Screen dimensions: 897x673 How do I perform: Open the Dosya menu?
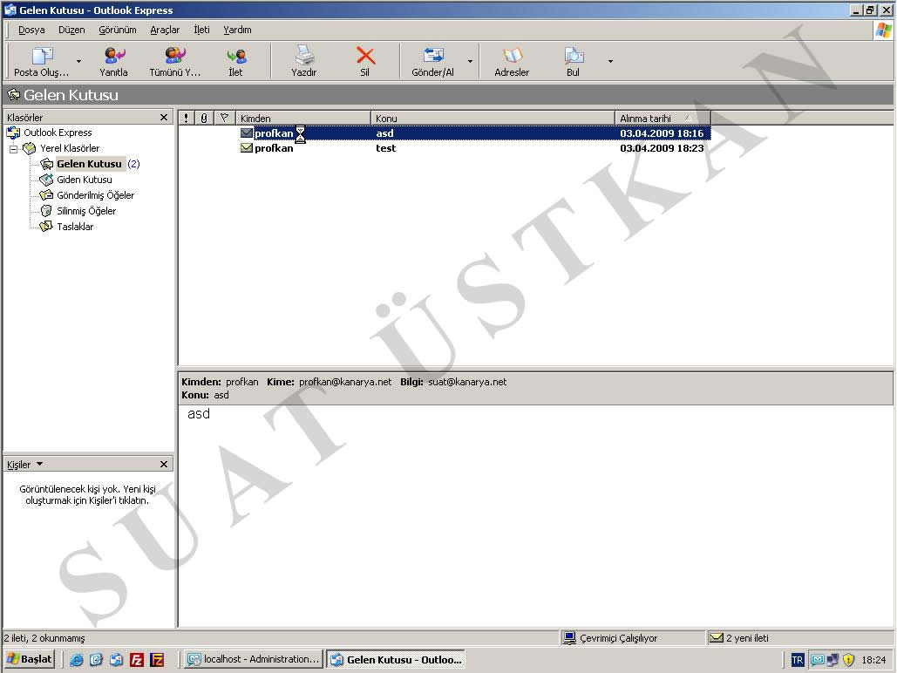click(x=31, y=30)
